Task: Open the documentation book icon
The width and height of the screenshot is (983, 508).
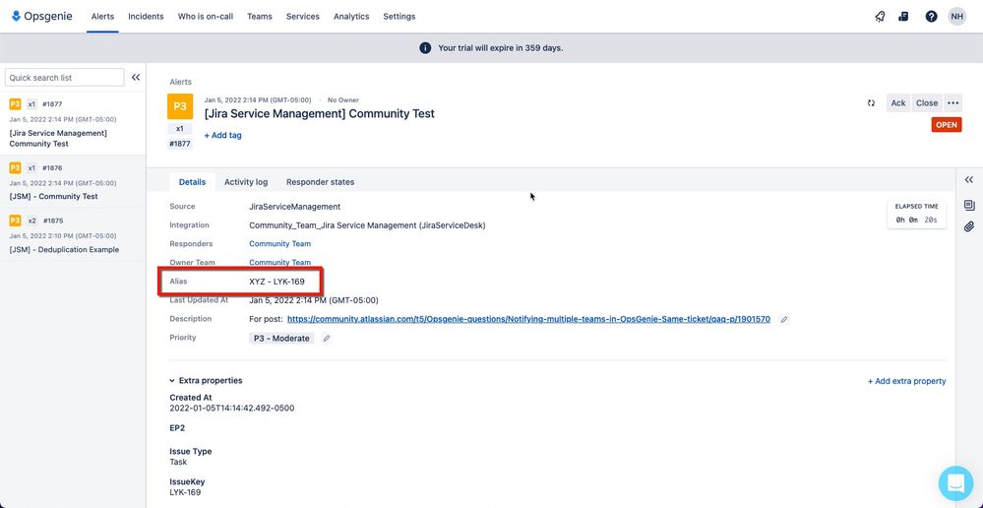Action: [903, 17]
